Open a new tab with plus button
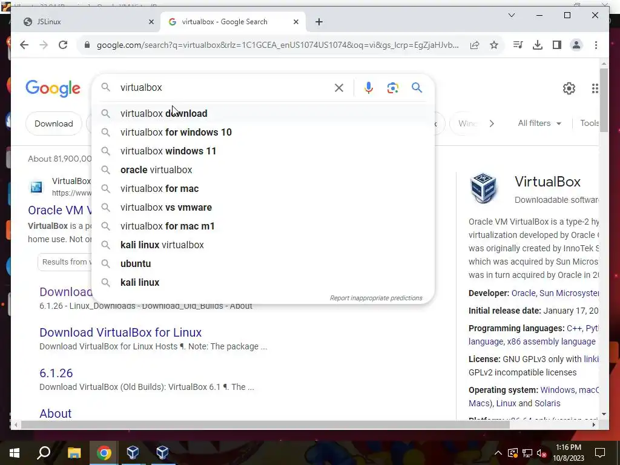 (319, 22)
